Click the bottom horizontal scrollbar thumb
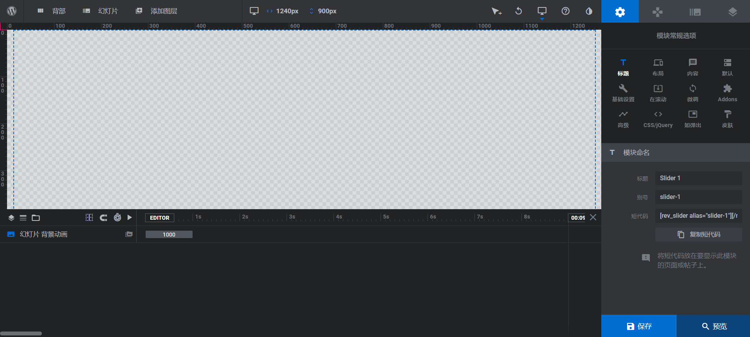The height and width of the screenshot is (337, 750). pyautogui.click(x=21, y=333)
